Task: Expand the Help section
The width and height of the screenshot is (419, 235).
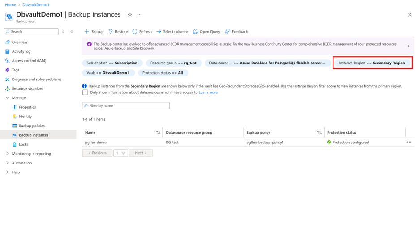Action: 7,172
